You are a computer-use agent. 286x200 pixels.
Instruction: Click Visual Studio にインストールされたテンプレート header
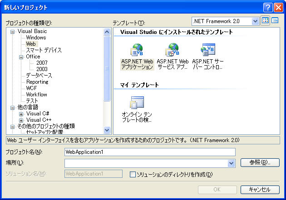pos(177,32)
